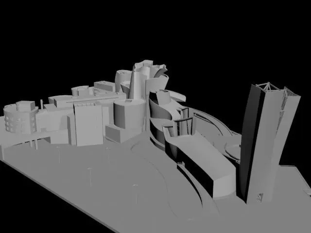Pick the long sloped gallery block near the tower
The width and height of the screenshot is (311, 233).
(200, 164)
